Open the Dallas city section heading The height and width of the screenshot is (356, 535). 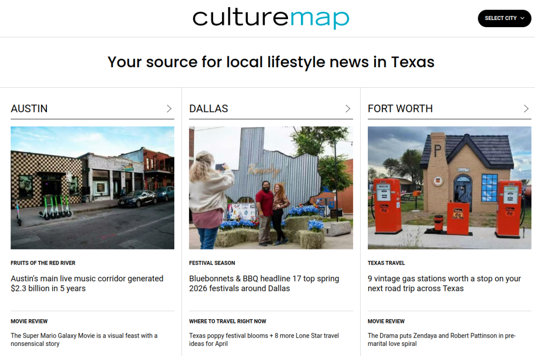click(209, 109)
